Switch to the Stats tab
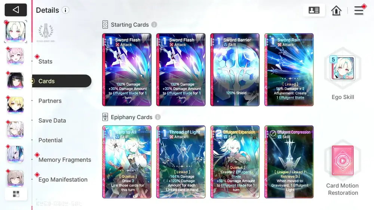374x210 pixels. point(45,62)
